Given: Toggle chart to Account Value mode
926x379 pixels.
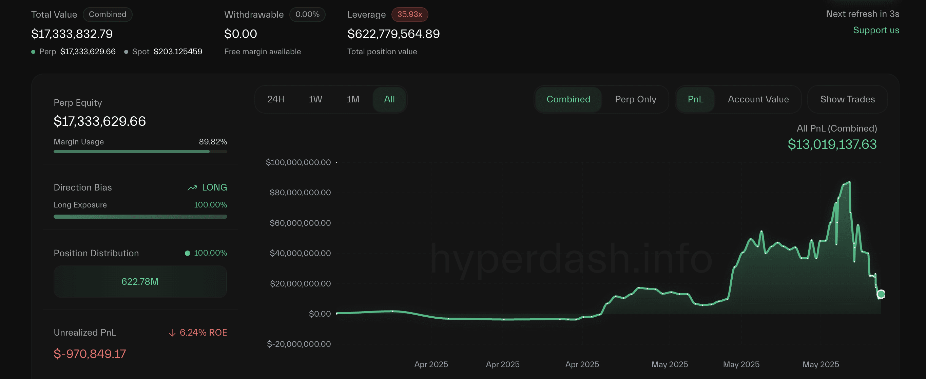Looking at the screenshot, I should coord(758,99).
